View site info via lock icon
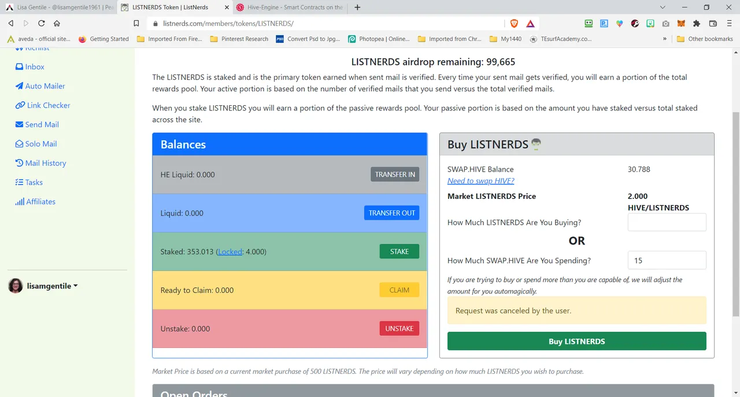This screenshot has width=740, height=397. pyautogui.click(x=155, y=24)
